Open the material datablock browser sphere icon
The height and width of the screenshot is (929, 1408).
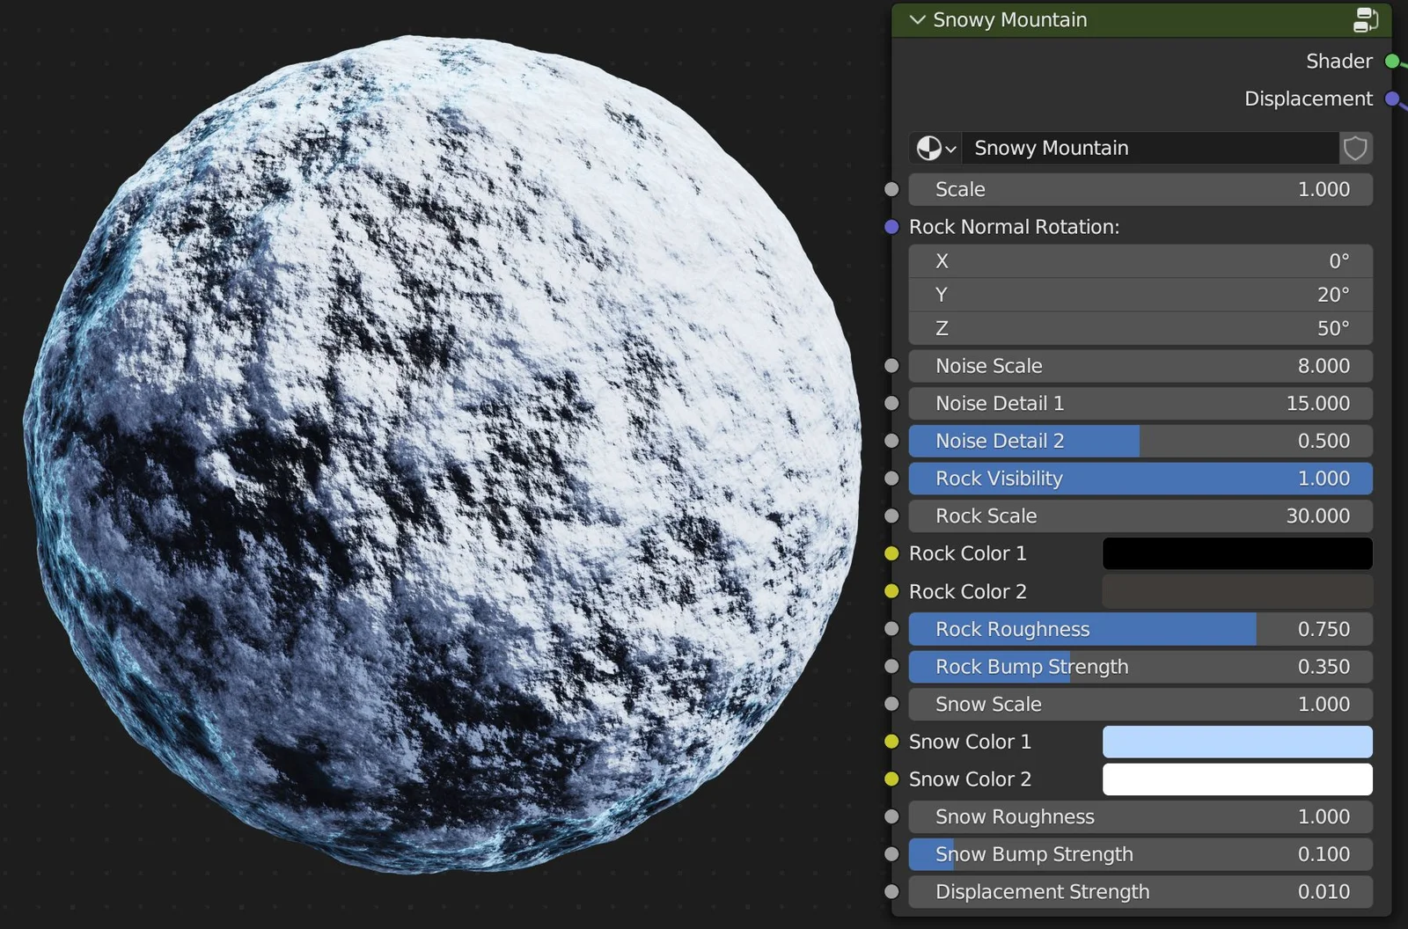pos(930,148)
